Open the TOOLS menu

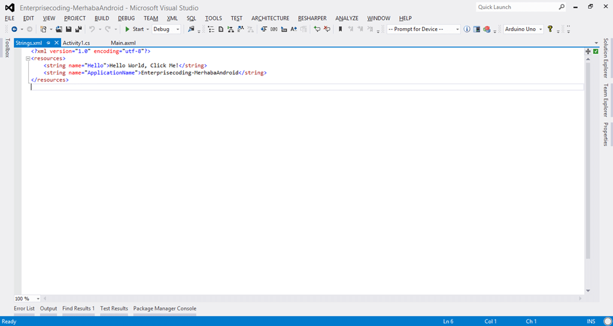click(214, 19)
